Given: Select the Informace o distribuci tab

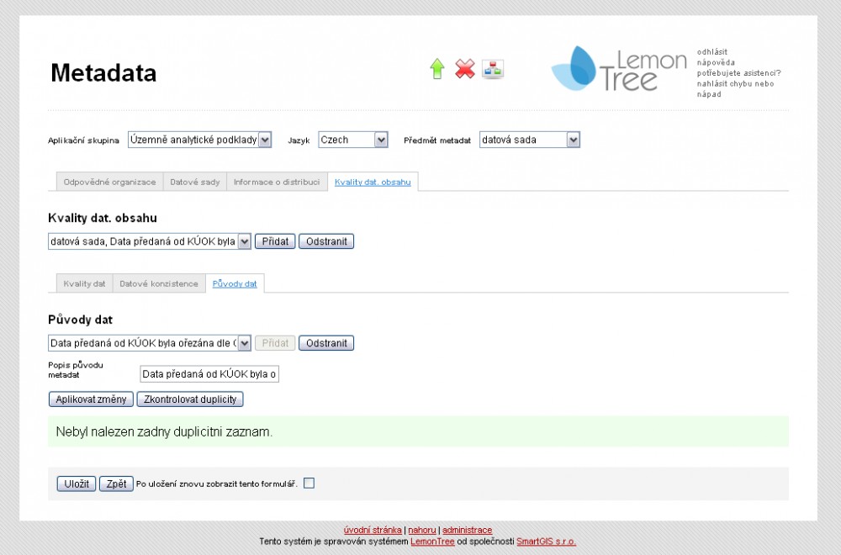Looking at the screenshot, I should (277, 182).
